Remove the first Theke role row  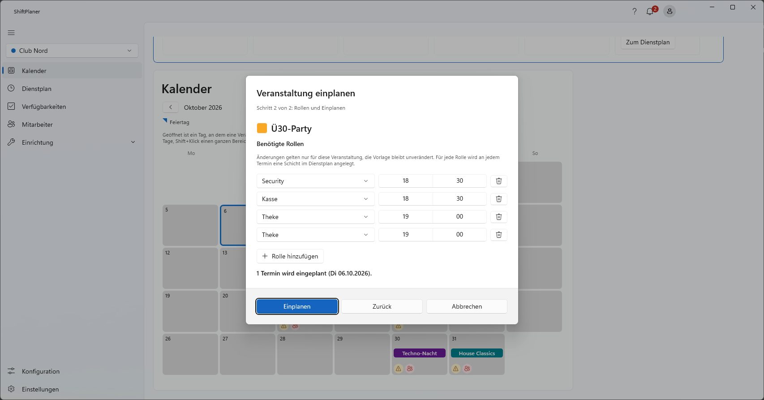(x=499, y=217)
